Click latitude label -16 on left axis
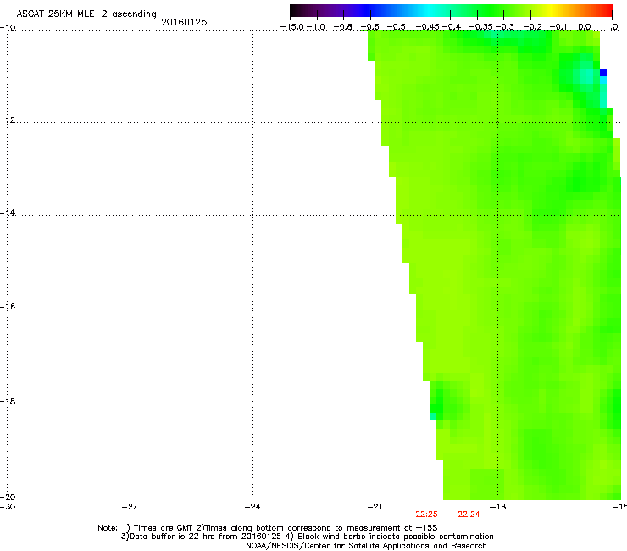 click(x=8, y=307)
